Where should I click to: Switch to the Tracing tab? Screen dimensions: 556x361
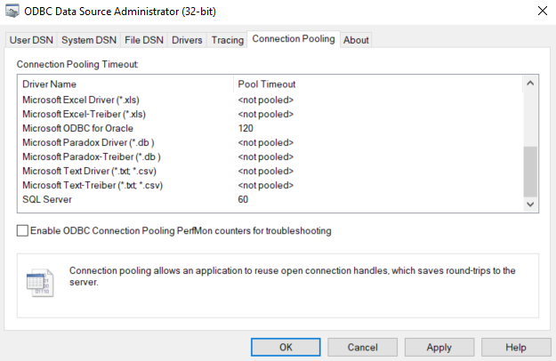click(x=228, y=40)
